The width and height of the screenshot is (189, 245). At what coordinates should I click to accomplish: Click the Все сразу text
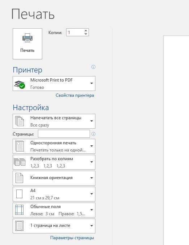click(x=40, y=125)
